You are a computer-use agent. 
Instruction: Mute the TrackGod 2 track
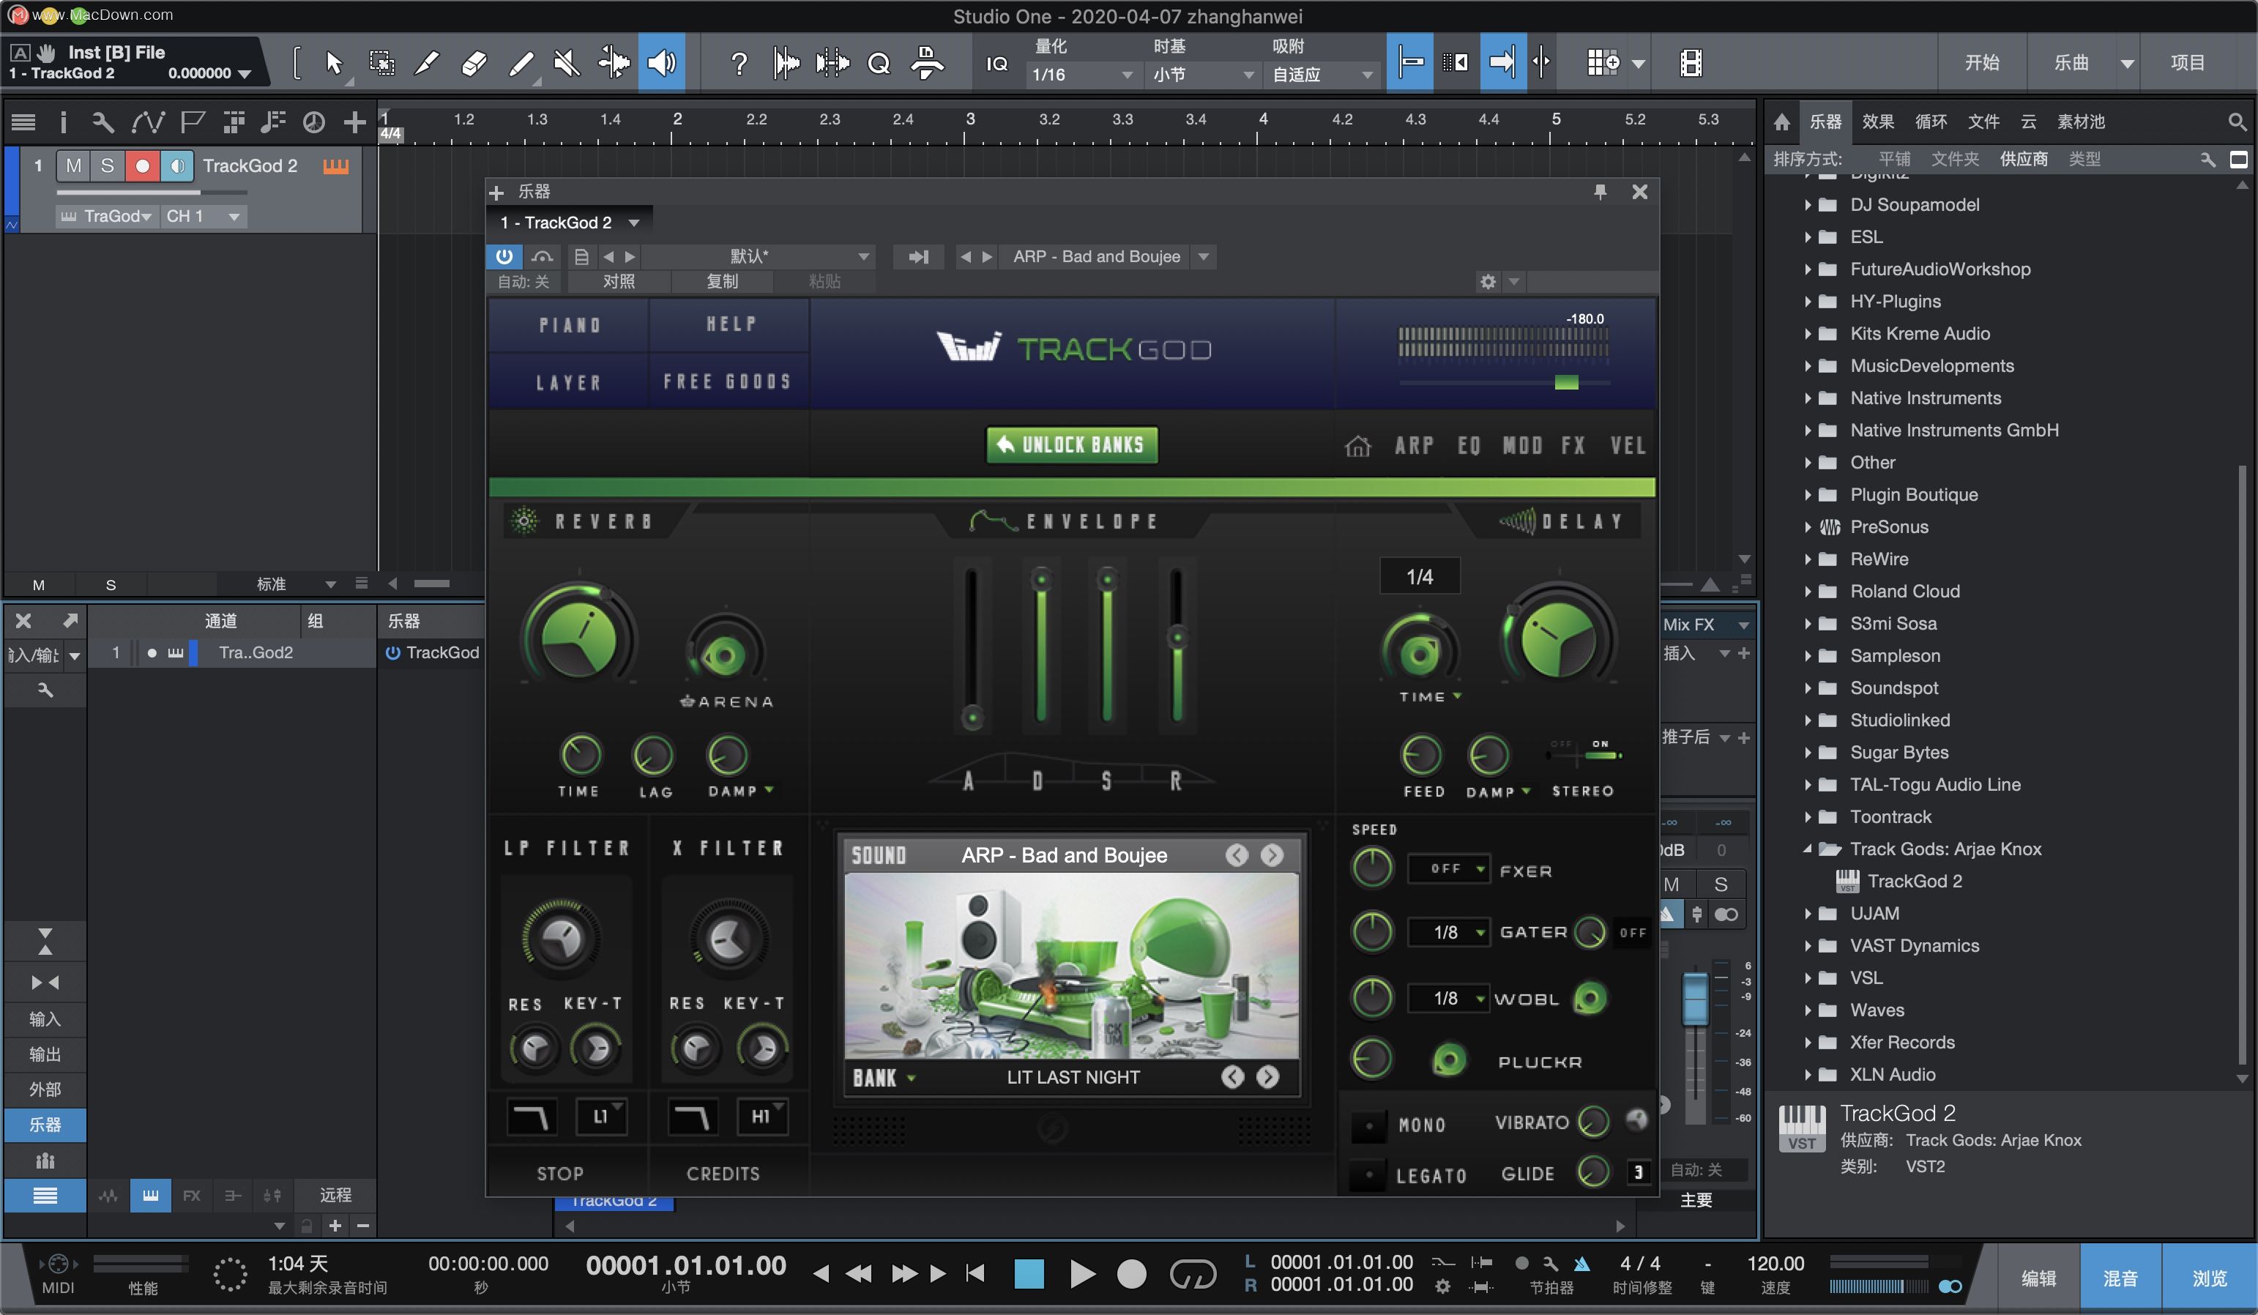point(73,165)
